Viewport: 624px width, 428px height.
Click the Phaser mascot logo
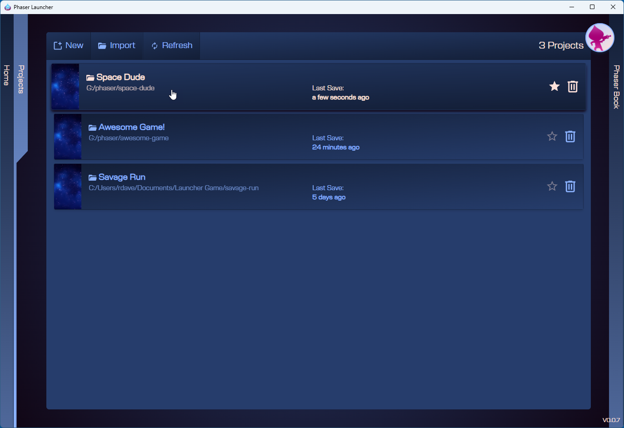tap(599, 38)
